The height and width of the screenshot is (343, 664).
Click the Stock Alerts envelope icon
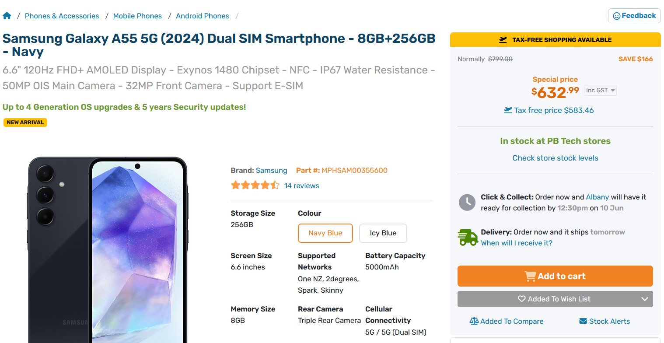point(583,321)
